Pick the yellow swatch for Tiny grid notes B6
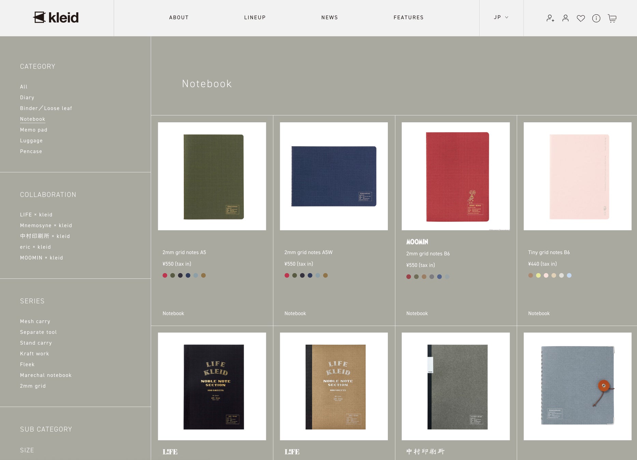The image size is (637, 460). 538,275
